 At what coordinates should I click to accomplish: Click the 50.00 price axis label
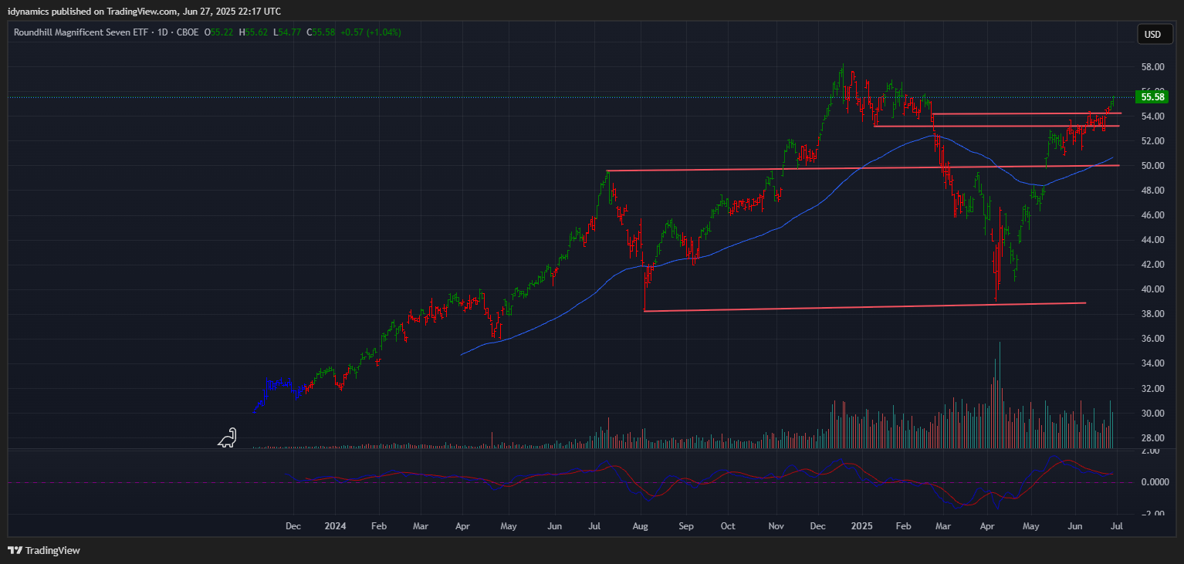[1152, 166]
